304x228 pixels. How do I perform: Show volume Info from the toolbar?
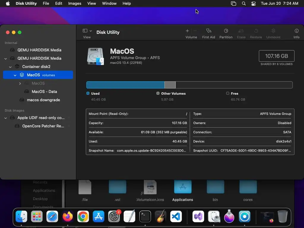pos(297,31)
